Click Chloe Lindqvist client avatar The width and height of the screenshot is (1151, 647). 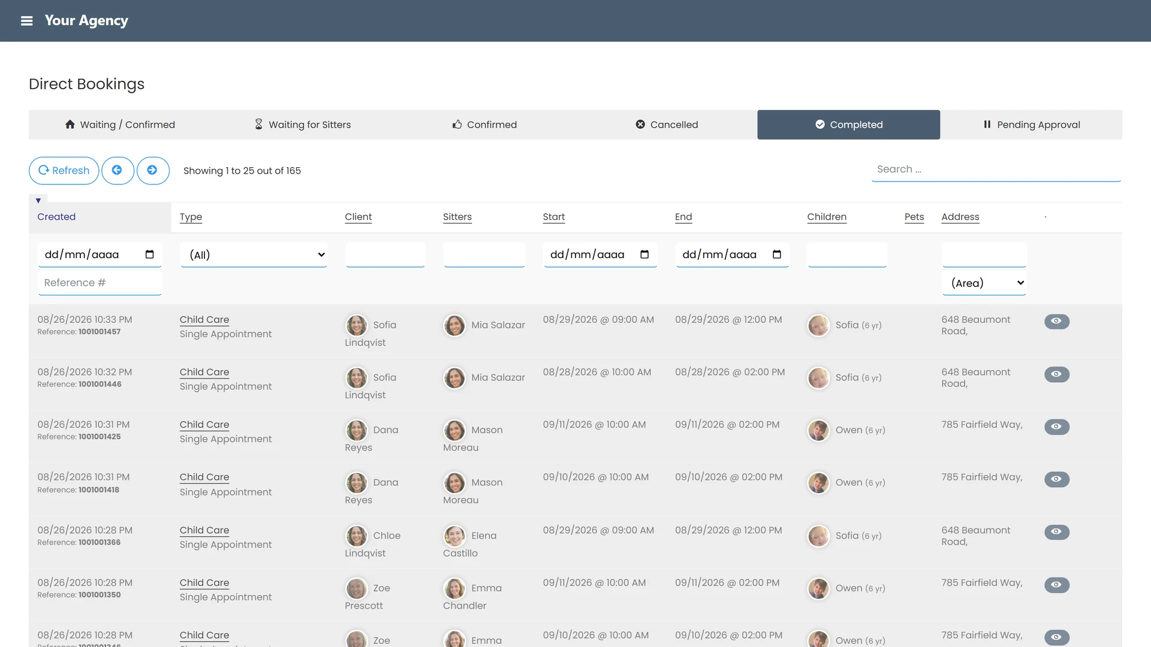357,536
